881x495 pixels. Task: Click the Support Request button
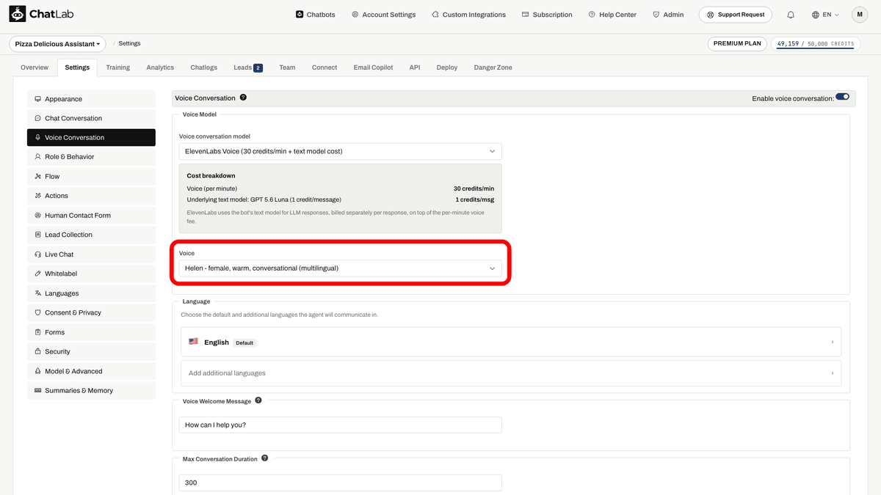735,15
